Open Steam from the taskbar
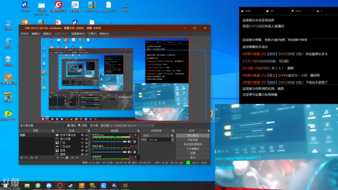This screenshot has height=190, width=338. coord(71,185)
